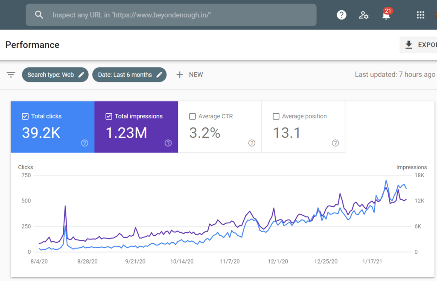Click the 8/4/20 date on the chart axis
437x281 pixels.
(39, 261)
